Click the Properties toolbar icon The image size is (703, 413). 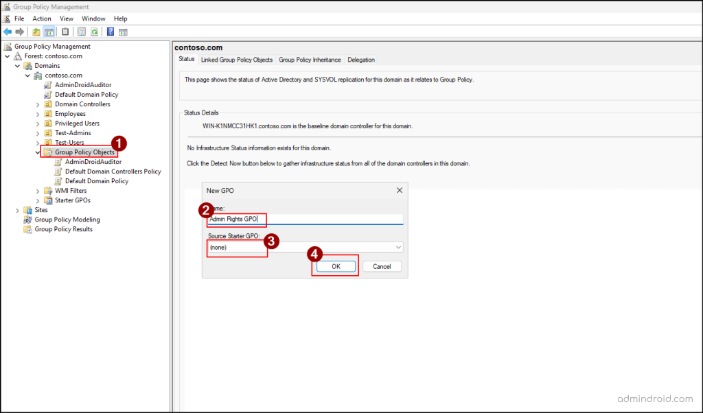click(80, 31)
